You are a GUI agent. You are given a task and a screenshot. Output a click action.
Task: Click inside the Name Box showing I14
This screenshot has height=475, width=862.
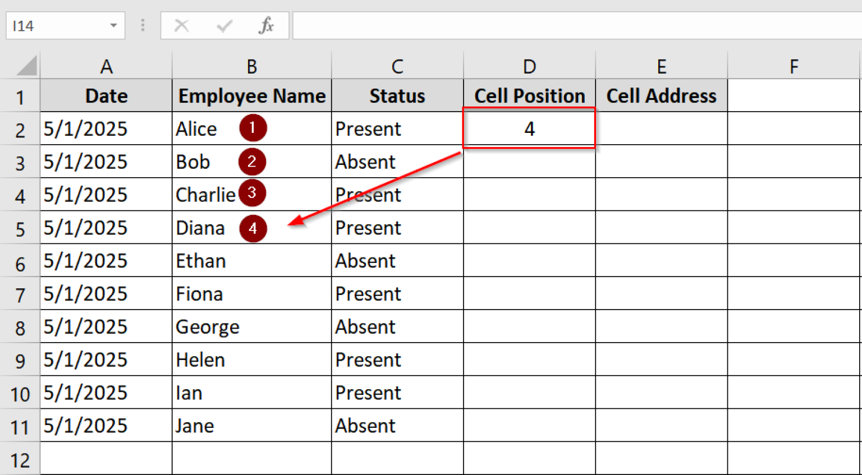[56, 26]
